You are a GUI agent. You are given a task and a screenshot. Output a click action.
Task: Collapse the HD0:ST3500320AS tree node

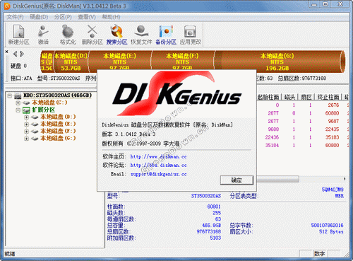click(10, 95)
